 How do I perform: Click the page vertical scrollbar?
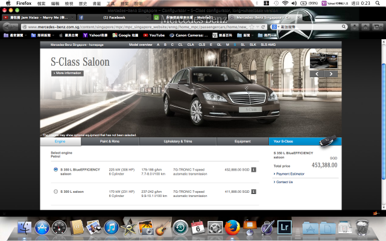click(x=384, y=122)
